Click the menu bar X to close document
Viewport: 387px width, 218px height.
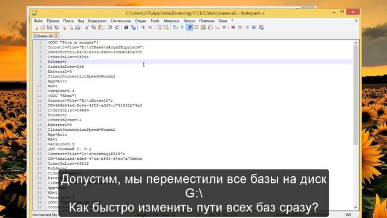point(356,21)
